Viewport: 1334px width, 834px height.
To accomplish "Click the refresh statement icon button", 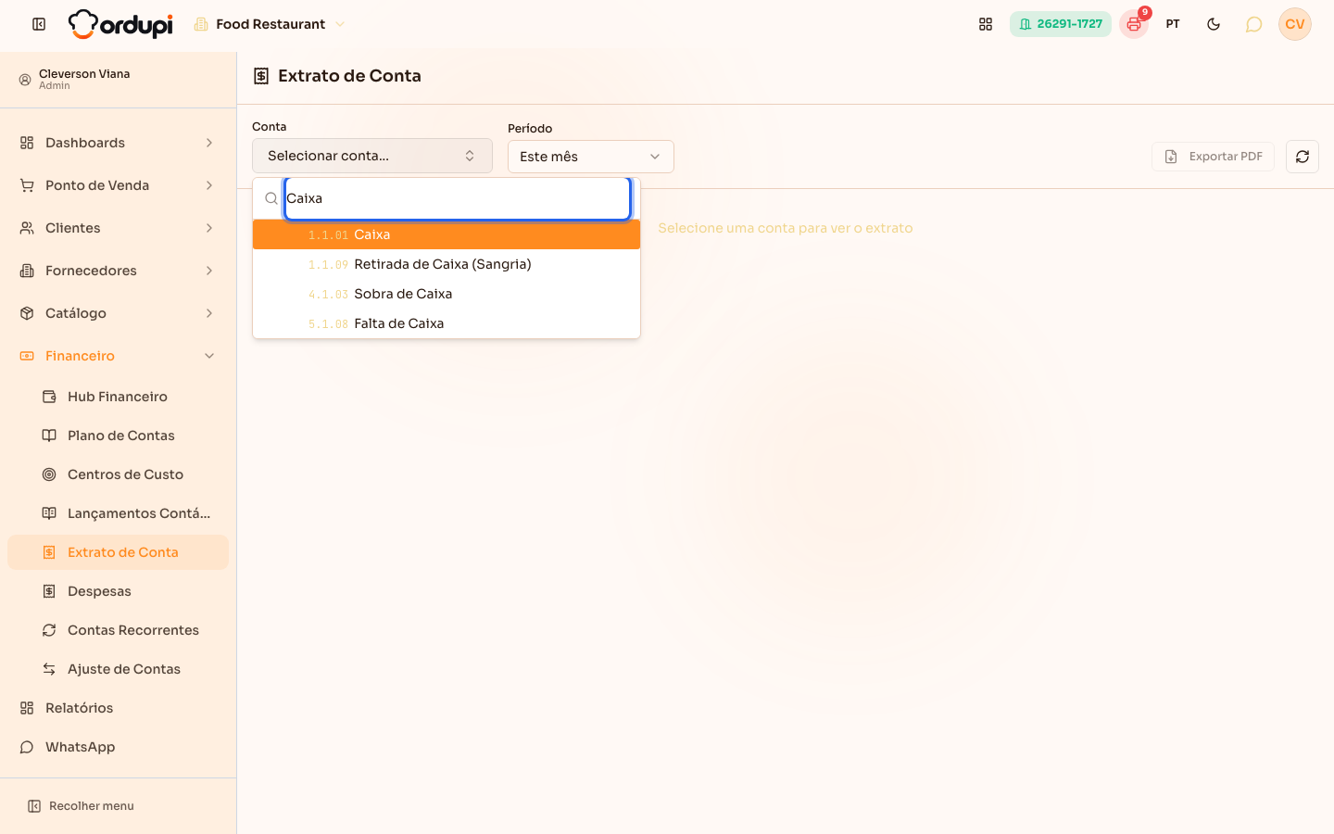I will (1303, 157).
